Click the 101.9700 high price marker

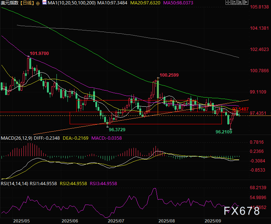(x=39, y=54)
